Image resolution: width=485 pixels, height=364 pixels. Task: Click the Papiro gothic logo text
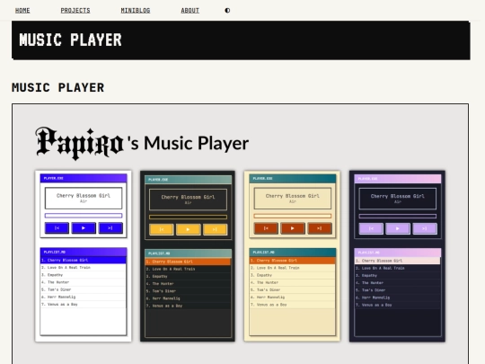coord(80,143)
